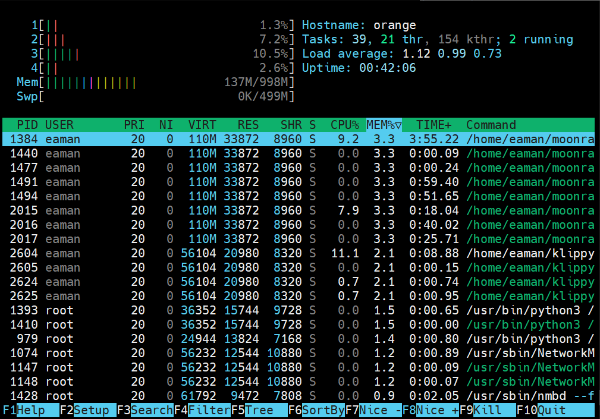Click the USER column header
Screen dimensions: 600x419
pyautogui.click(x=59, y=125)
